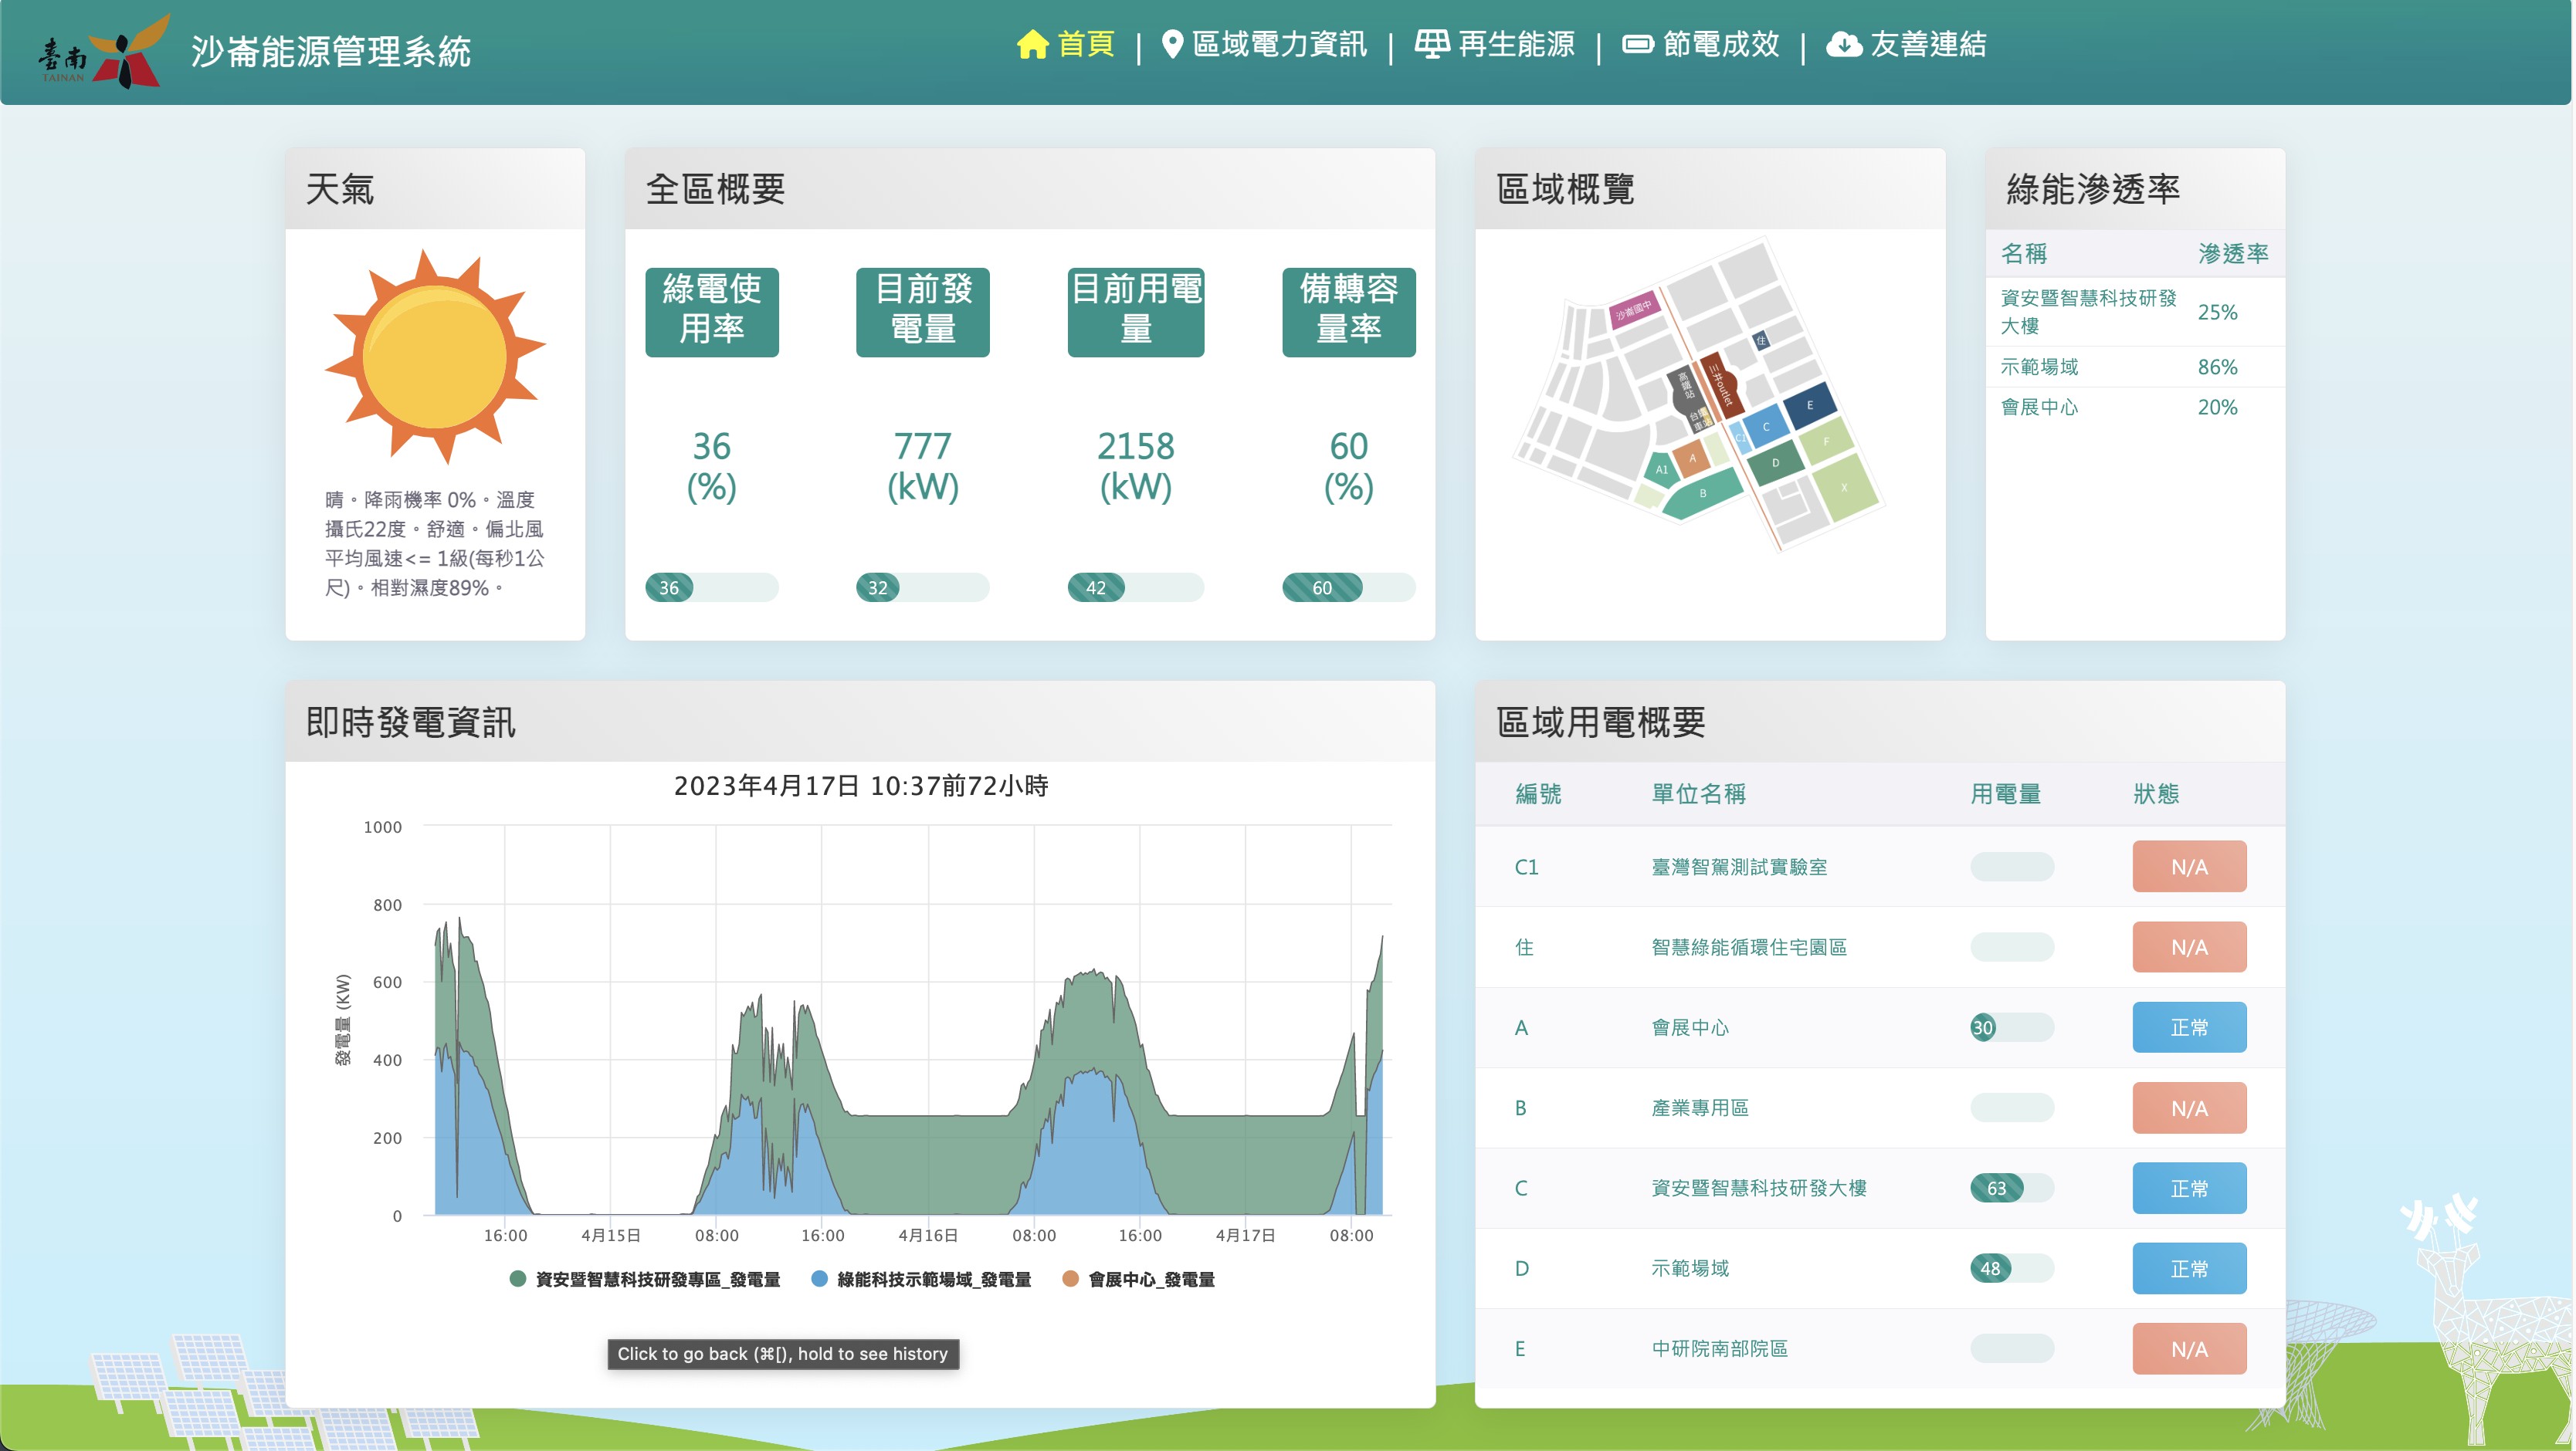Click the 86% penetration value
This screenshot has width=2576, height=1451.
tap(2217, 367)
